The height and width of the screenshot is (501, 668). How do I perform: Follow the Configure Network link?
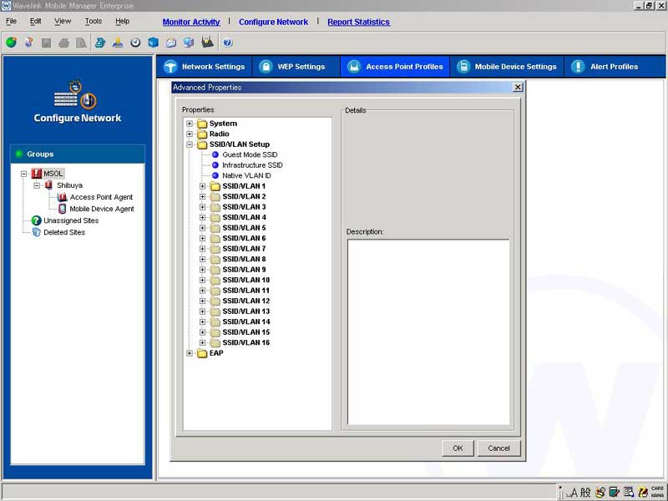[274, 23]
